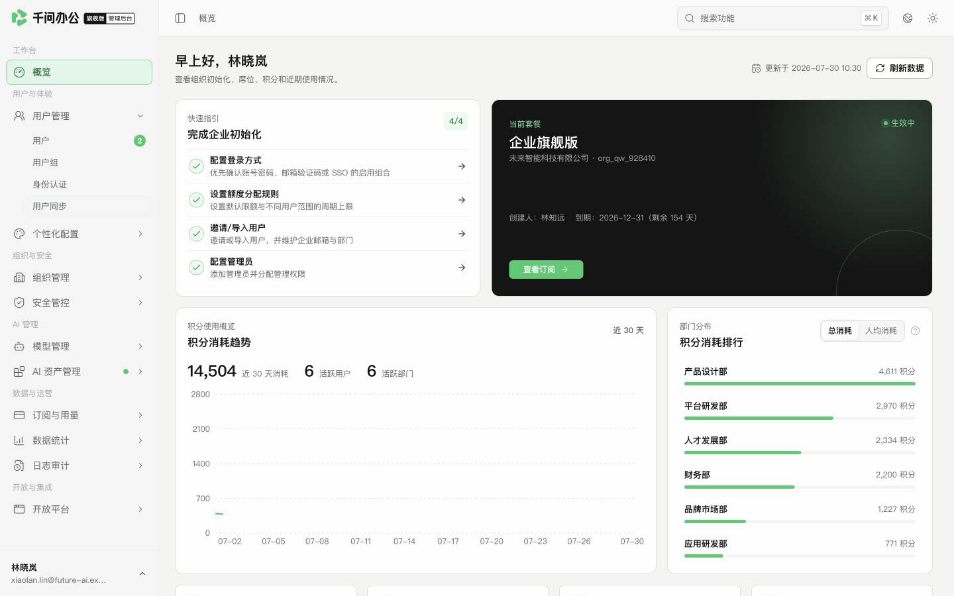
Task: Click 14,504 credits consumed value
Action: point(212,371)
